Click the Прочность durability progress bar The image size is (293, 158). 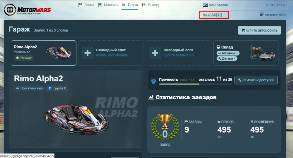coord(195,84)
